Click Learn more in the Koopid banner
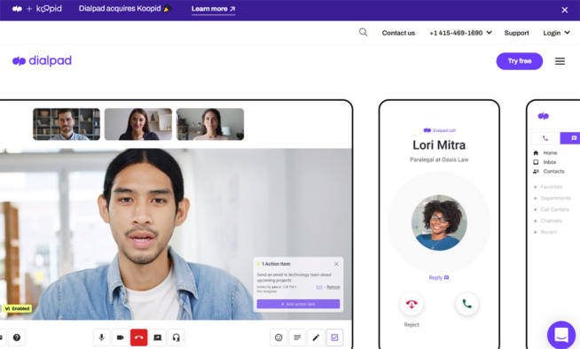This screenshot has height=349, width=580. pos(213,9)
